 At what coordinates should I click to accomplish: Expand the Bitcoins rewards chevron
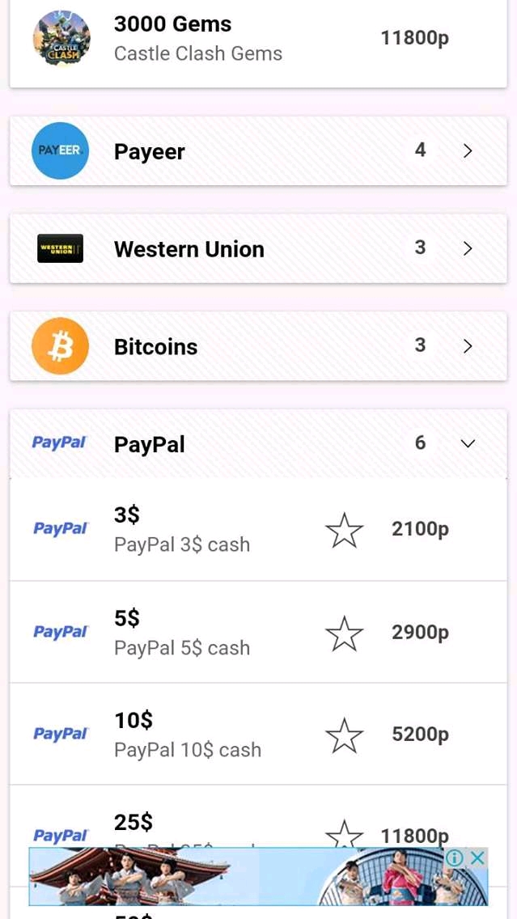pyautogui.click(x=468, y=346)
